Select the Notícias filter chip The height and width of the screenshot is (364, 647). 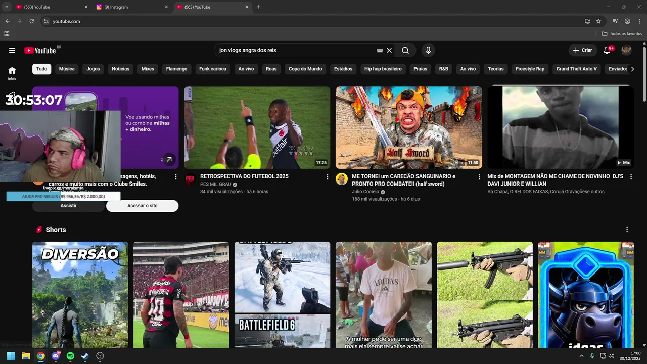coord(120,69)
